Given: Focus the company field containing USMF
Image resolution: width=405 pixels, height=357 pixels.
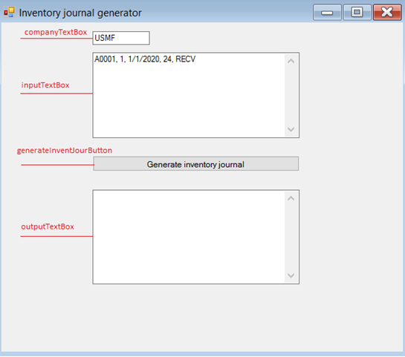Looking at the screenshot, I should [121, 38].
